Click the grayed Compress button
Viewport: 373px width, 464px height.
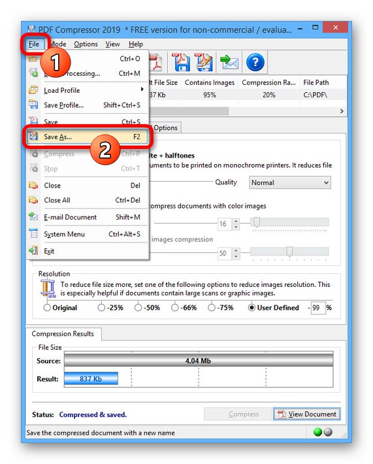pos(238,414)
